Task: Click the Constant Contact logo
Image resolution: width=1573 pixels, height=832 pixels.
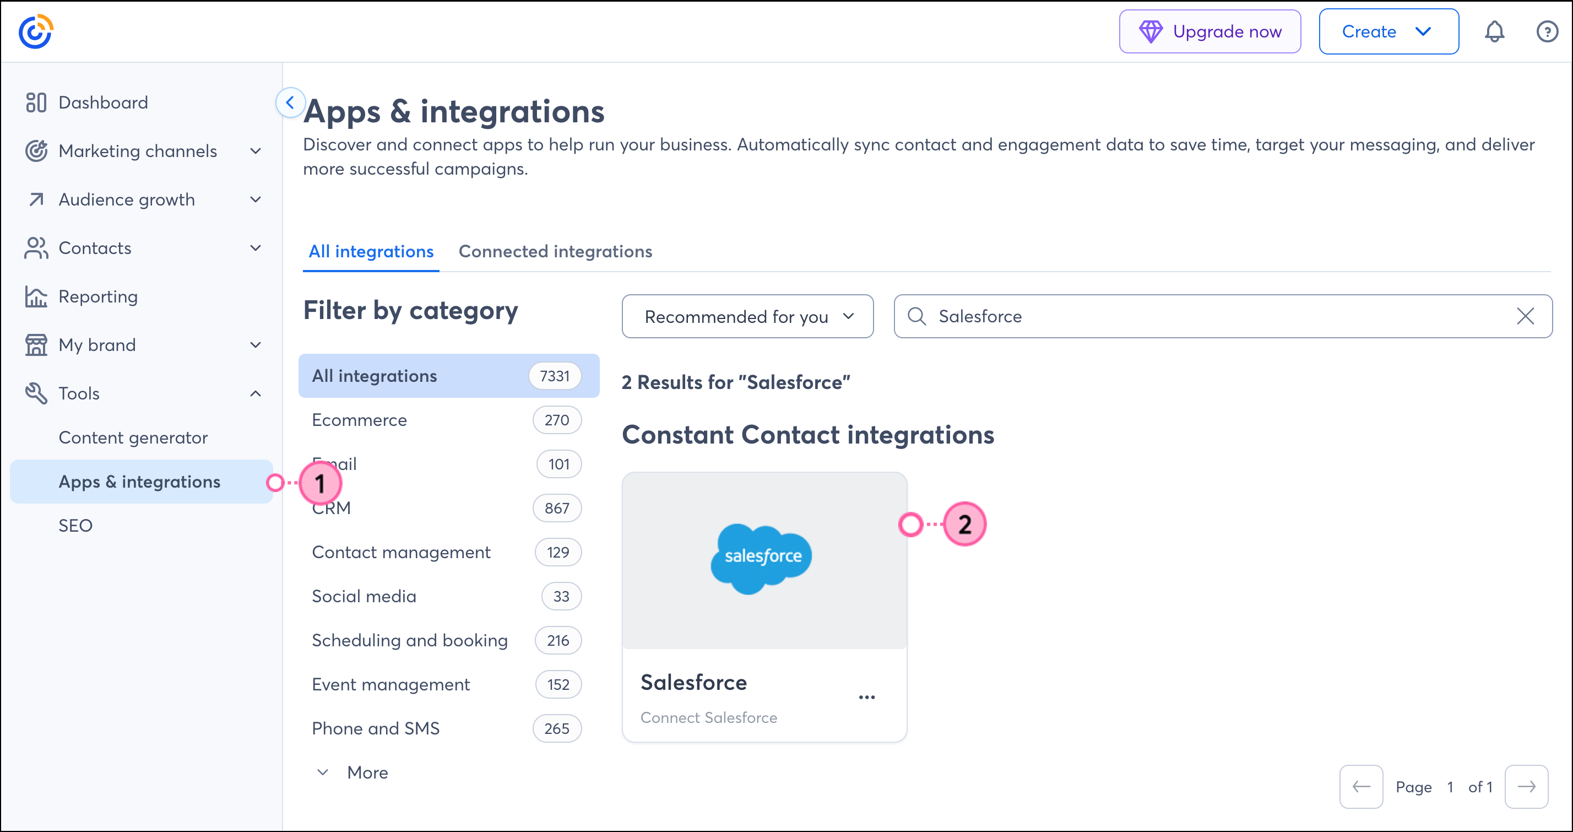Action: (x=35, y=31)
